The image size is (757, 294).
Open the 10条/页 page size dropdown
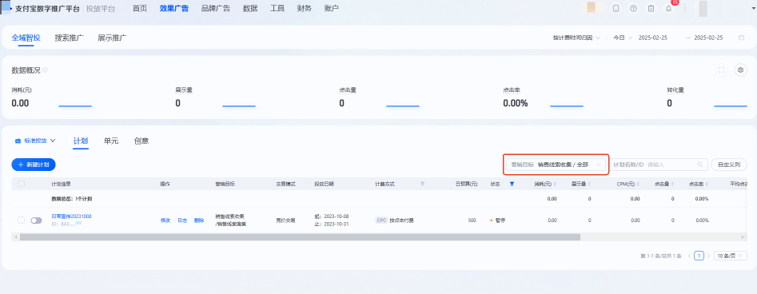point(730,256)
